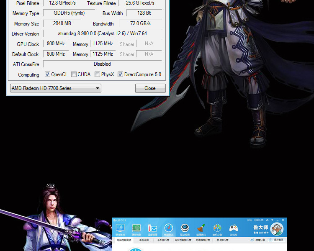
Task: Open the 问题反馈 feedback link
Action: [x=259, y=220]
